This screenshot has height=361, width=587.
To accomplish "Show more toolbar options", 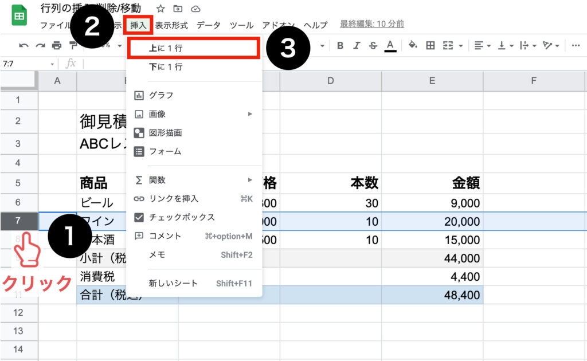I will (x=576, y=46).
